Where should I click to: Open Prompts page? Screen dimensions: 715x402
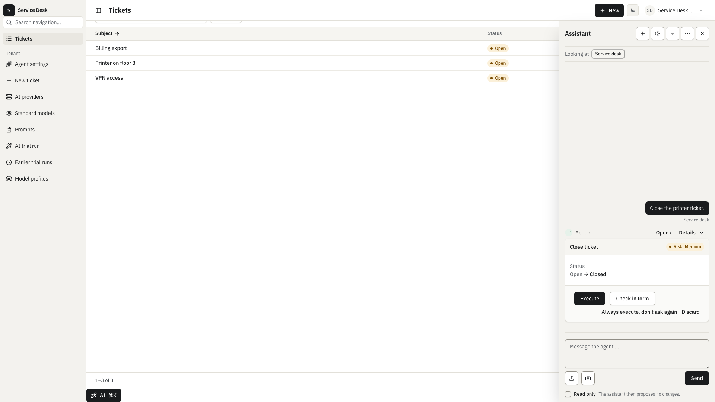click(43, 130)
